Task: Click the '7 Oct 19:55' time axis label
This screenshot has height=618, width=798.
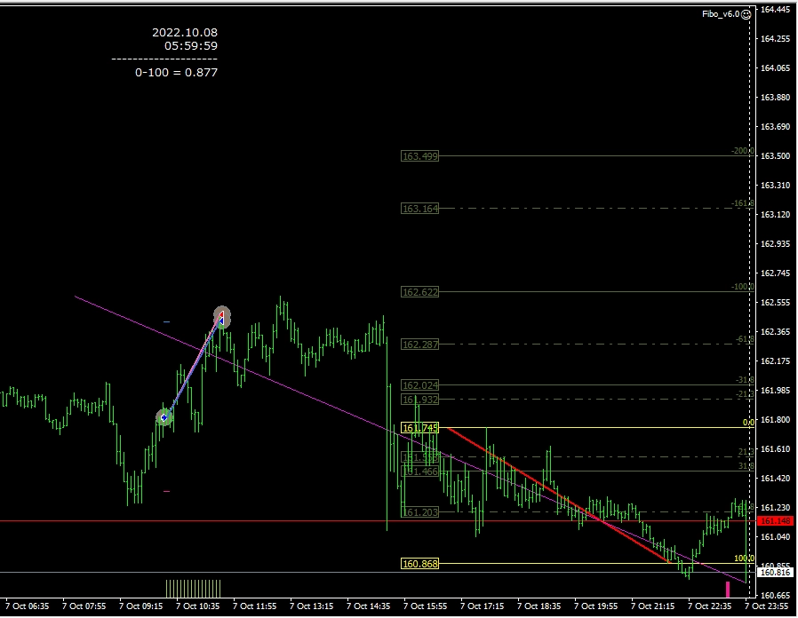Action: click(596, 606)
